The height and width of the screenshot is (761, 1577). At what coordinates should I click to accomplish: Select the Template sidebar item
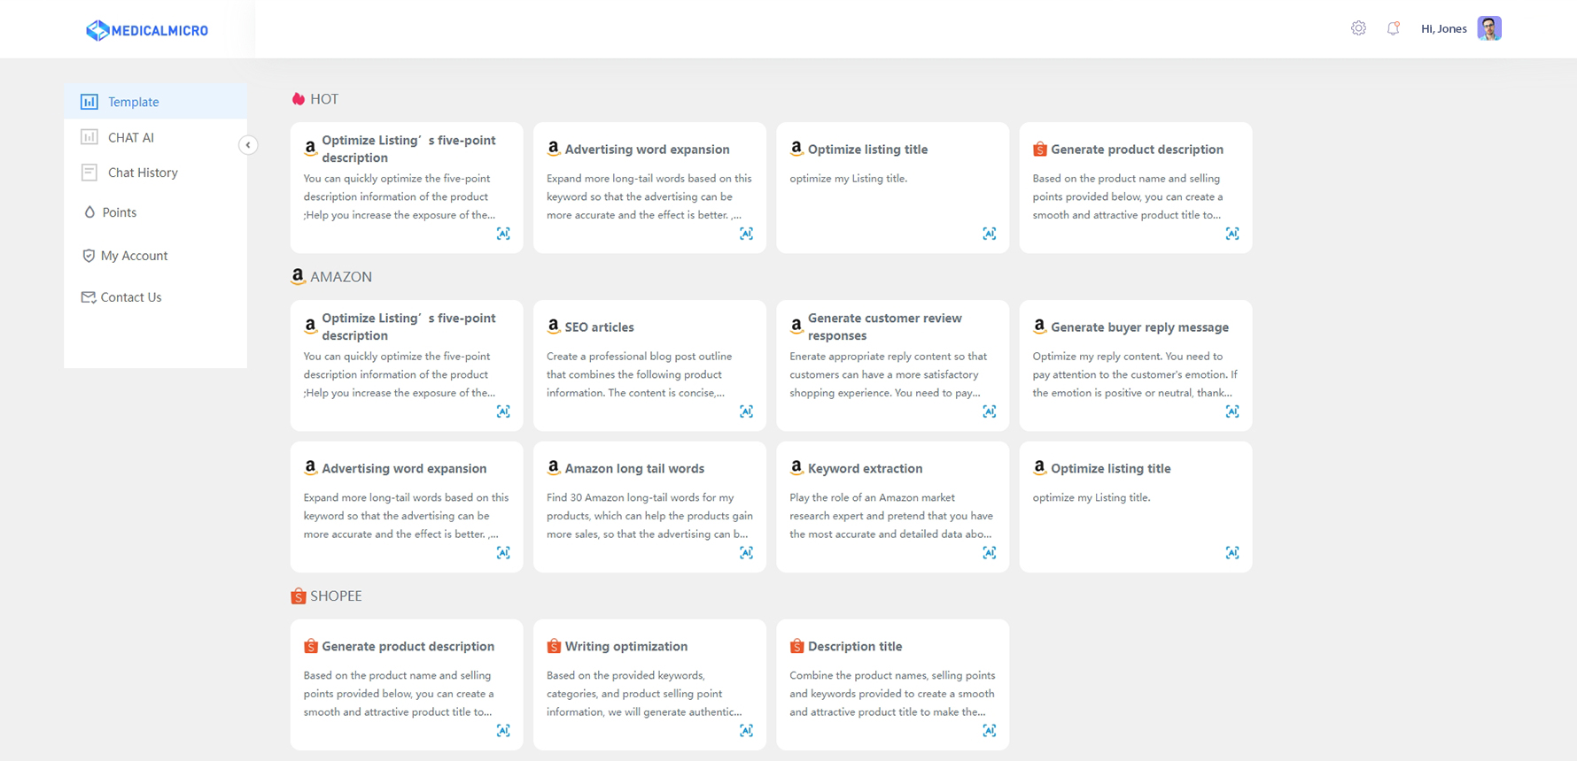point(155,102)
